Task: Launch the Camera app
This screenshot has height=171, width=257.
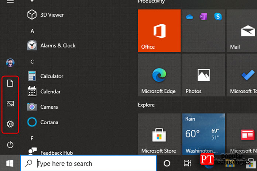Action: 42,107
